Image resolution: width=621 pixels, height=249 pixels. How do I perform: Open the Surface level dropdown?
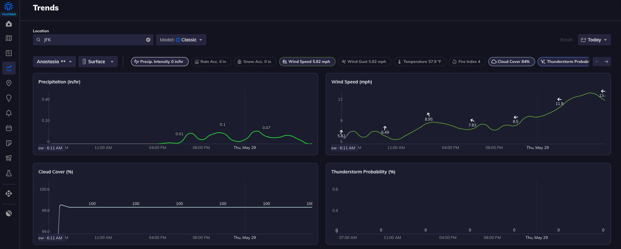(98, 62)
